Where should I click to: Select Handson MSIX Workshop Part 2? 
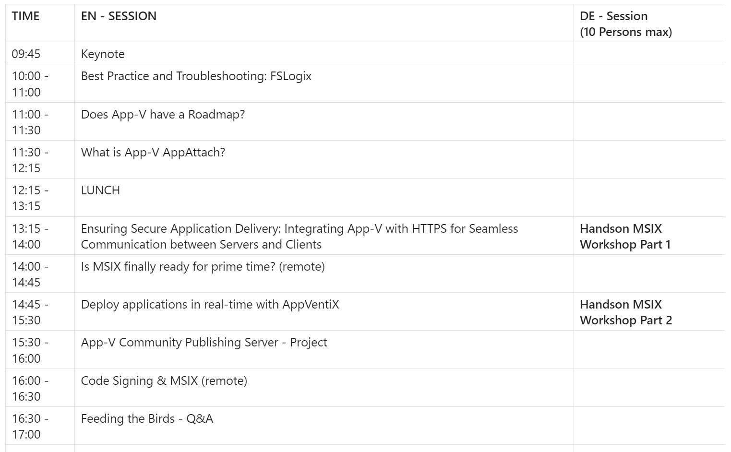(x=625, y=312)
